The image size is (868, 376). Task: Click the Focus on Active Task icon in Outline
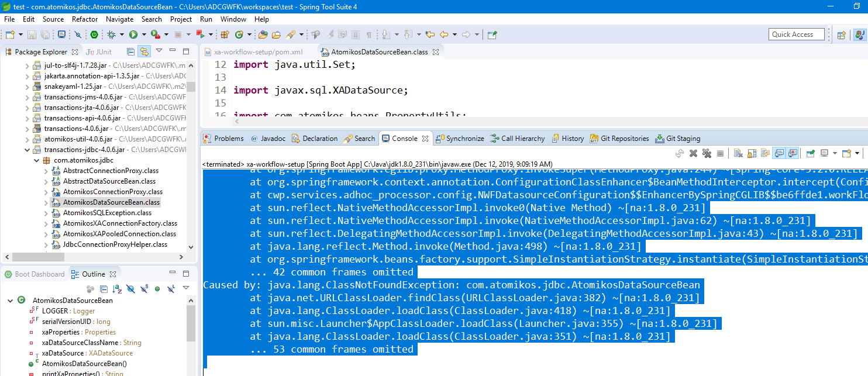pos(90,289)
